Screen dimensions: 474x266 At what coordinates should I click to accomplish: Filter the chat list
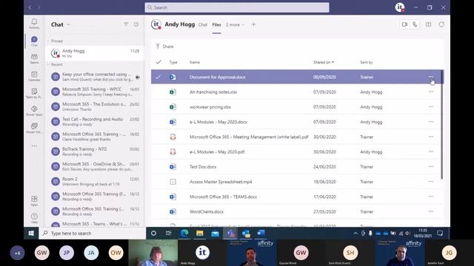[126, 24]
